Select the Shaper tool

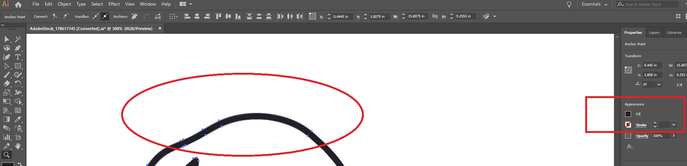click(18, 75)
